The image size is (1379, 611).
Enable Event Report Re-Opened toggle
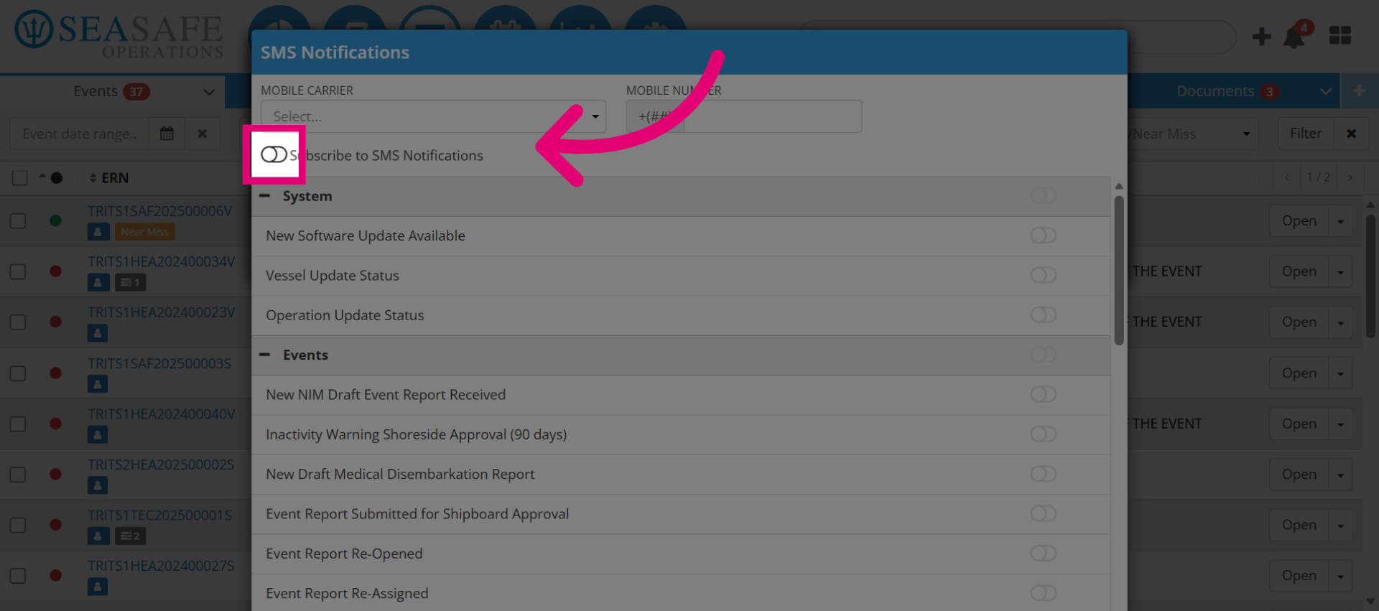pyautogui.click(x=1043, y=553)
